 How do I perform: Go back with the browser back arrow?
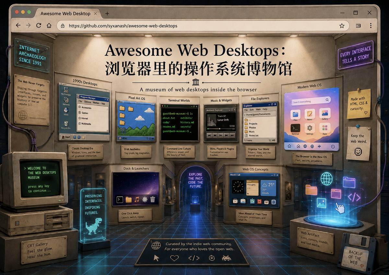[18, 25]
